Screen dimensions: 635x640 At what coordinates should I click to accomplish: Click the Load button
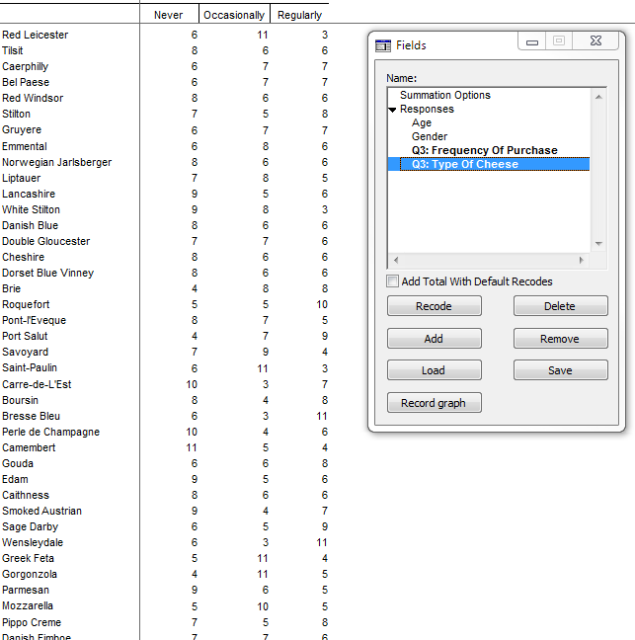434,370
